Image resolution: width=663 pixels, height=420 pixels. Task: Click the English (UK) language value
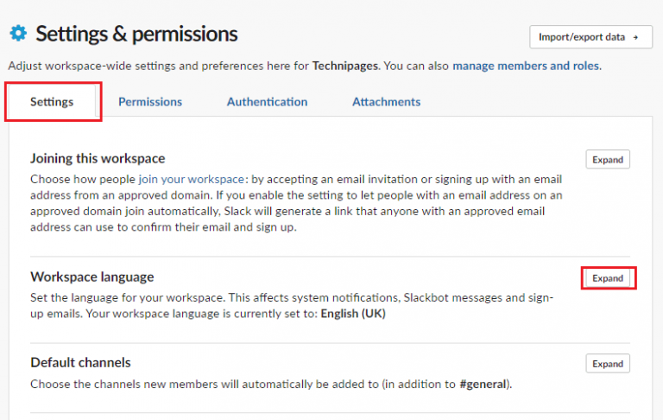point(353,314)
